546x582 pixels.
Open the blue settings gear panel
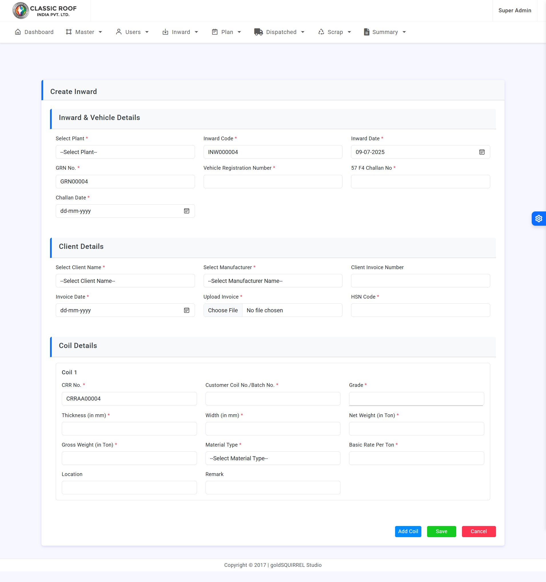[x=538, y=218]
